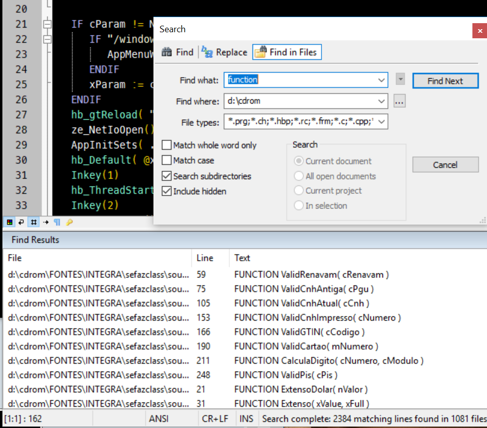Toggle syntax color highlighting icon
The image size is (487, 428).
click(x=10, y=222)
